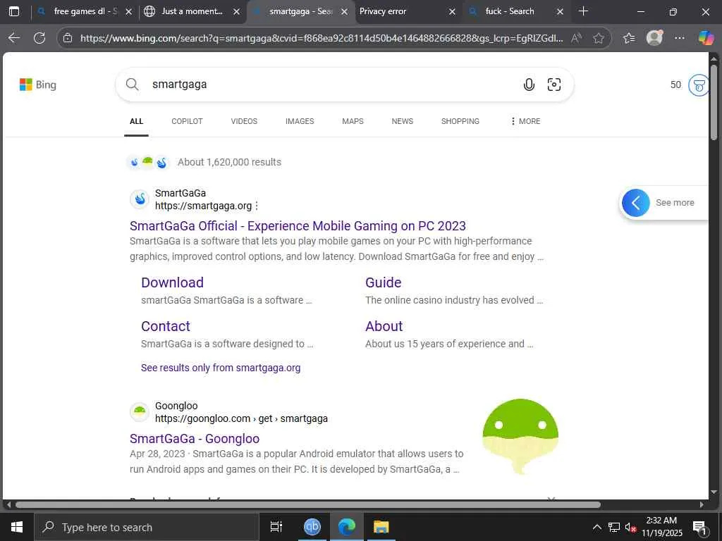This screenshot has width=722, height=541.
Task: Open the Guide sitelink
Action: pos(383,282)
